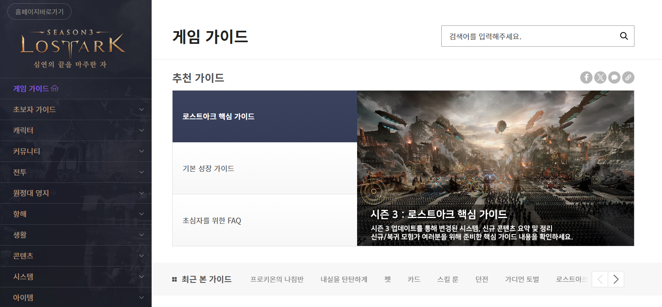Screen dimensions: 662x307
Task: Open recent guide 스킬 룬
Action: coord(448,279)
